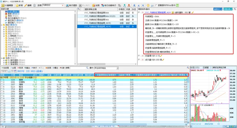
Task: Toggle checkbox for 成交量大於 1000 張 condition
Action: (139, 60)
